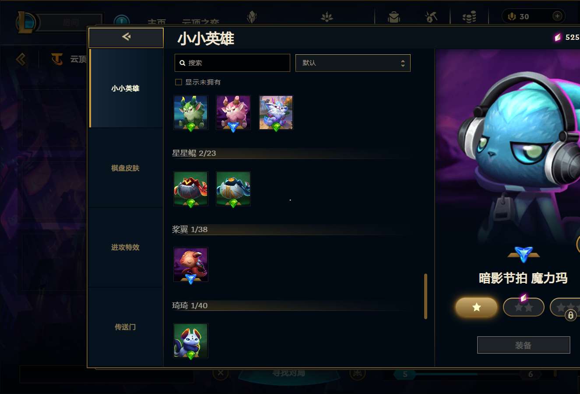Open the 默认 sort dropdown

pyautogui.click(x=353, y=63)
